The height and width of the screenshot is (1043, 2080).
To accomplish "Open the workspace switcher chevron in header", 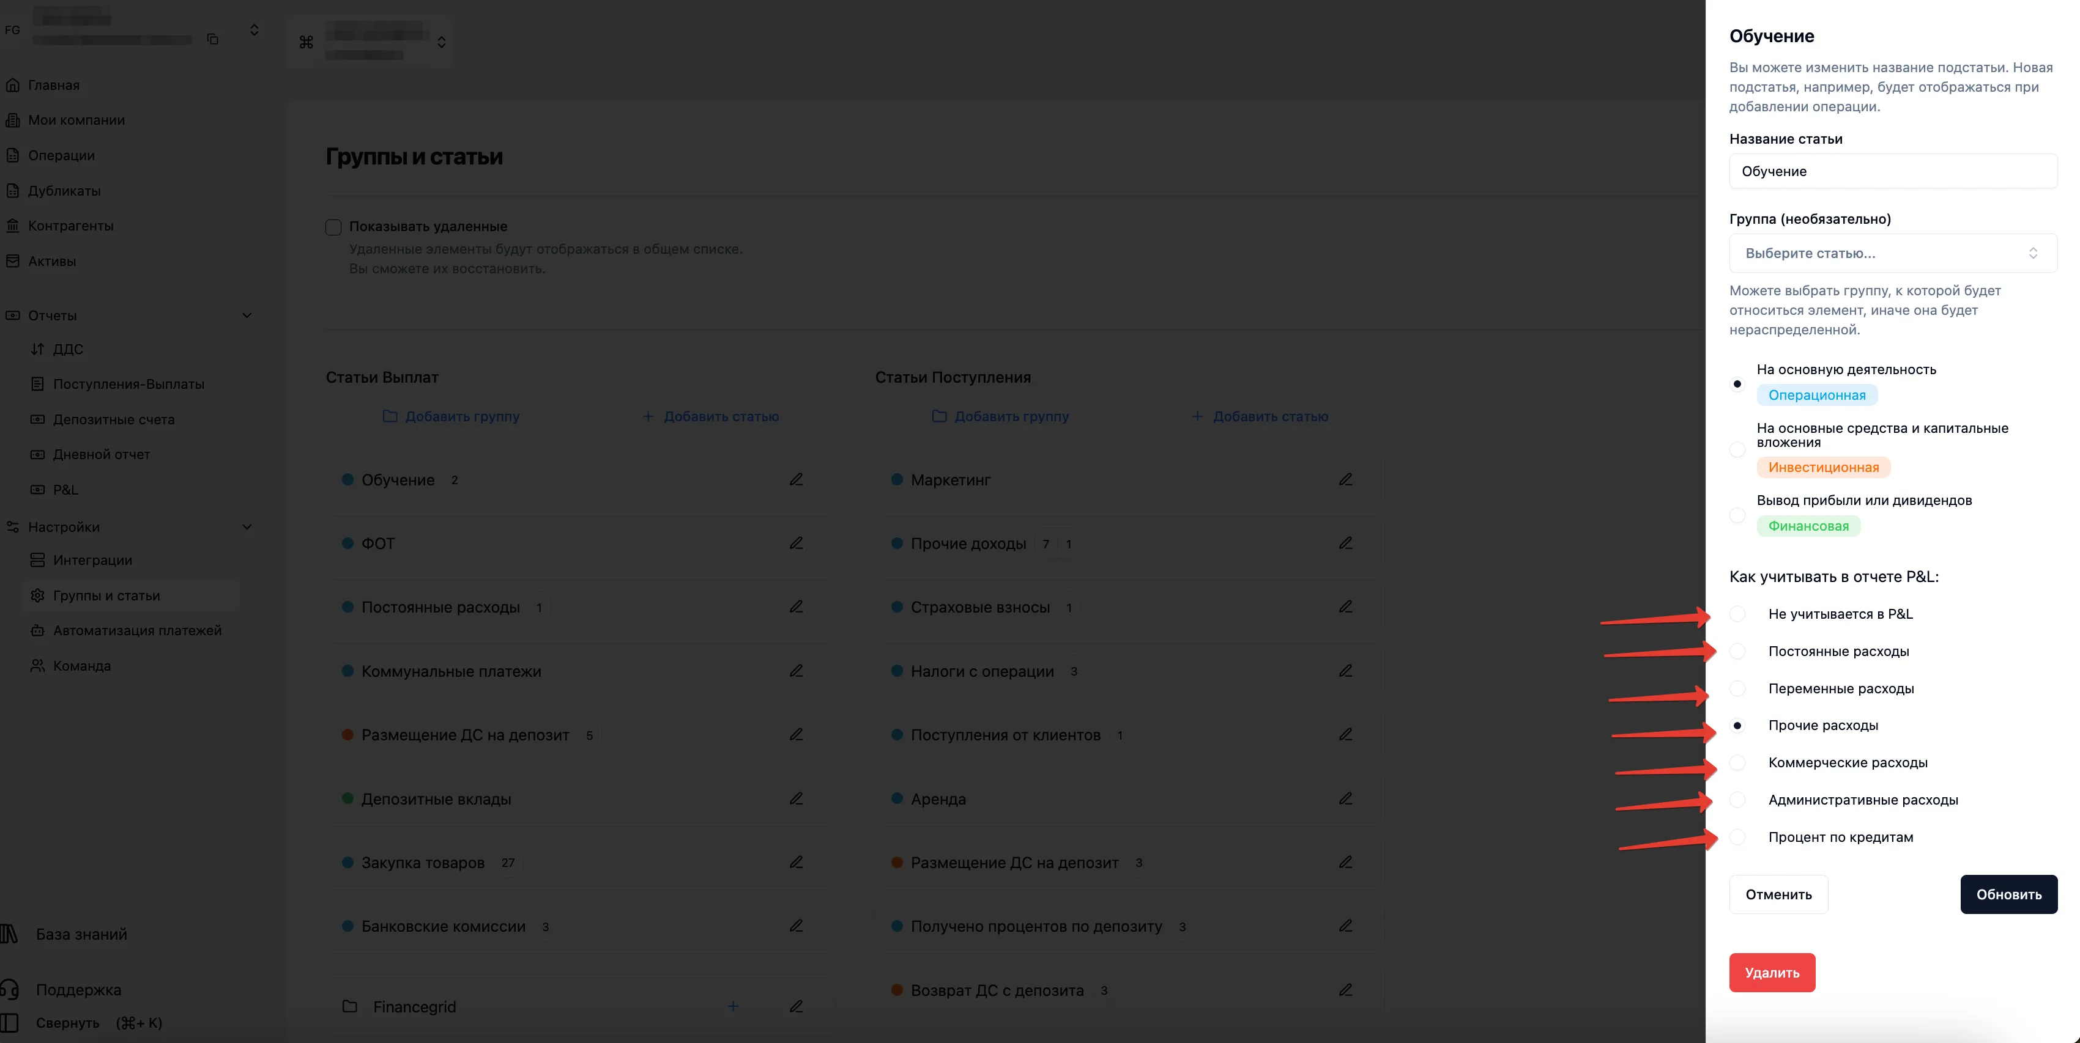I will point(442,42).
